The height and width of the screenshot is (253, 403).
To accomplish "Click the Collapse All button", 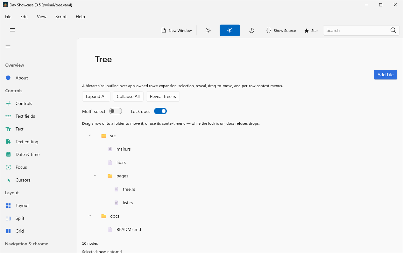I will pyautogui.click(x=128, y=96).
